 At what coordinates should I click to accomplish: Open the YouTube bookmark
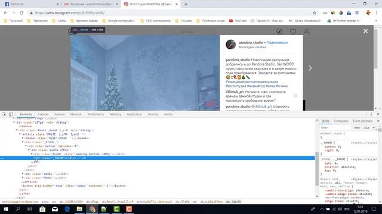(x=238, y=21)
